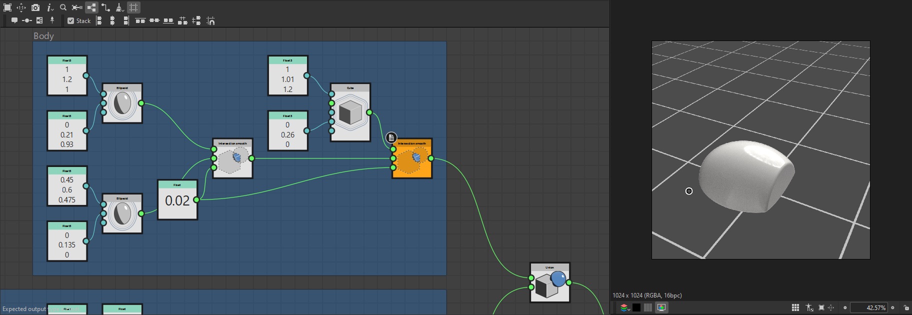Image resolution: width=912 pixels, height=315 pixels.
Task: Align selected nodes to the left
Action: [x=99, y=20]
